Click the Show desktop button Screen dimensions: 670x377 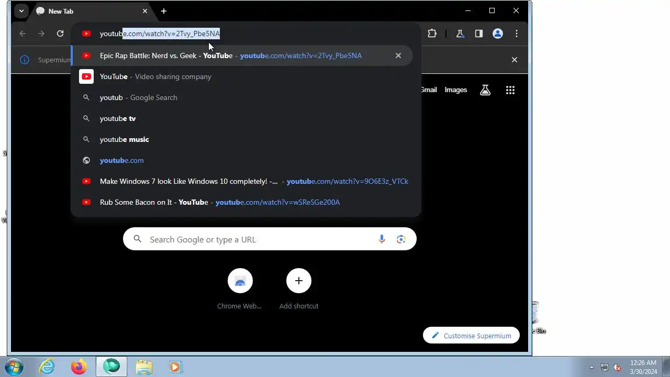(x=666, y=367)
